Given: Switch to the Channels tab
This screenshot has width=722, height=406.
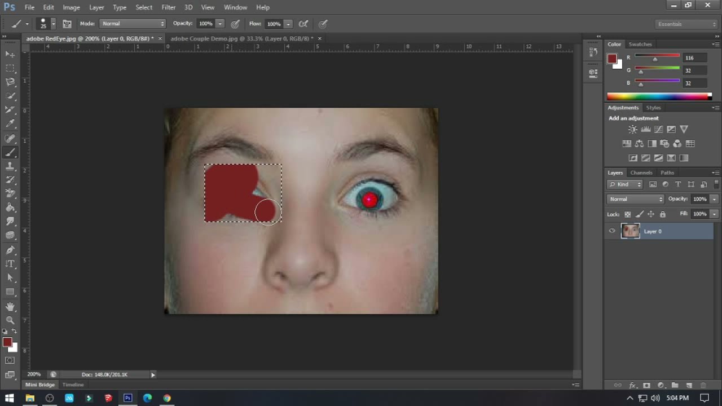Looking at the screenshot, I should coord(641,173).
